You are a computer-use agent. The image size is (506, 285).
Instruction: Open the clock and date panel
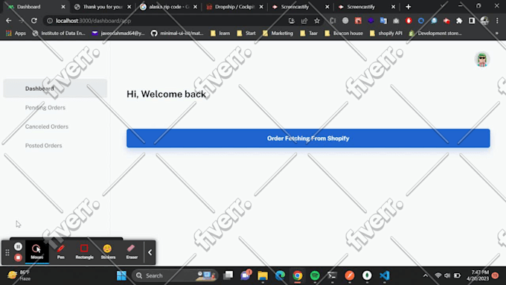(478, 275)
